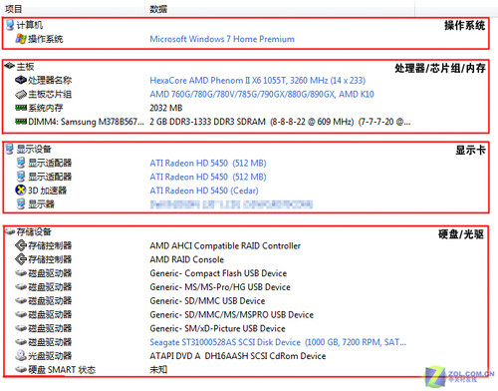
Task: Click the Windows flag icon beside 操作系统
Action: pyautogui.click(x=21, y=39)
